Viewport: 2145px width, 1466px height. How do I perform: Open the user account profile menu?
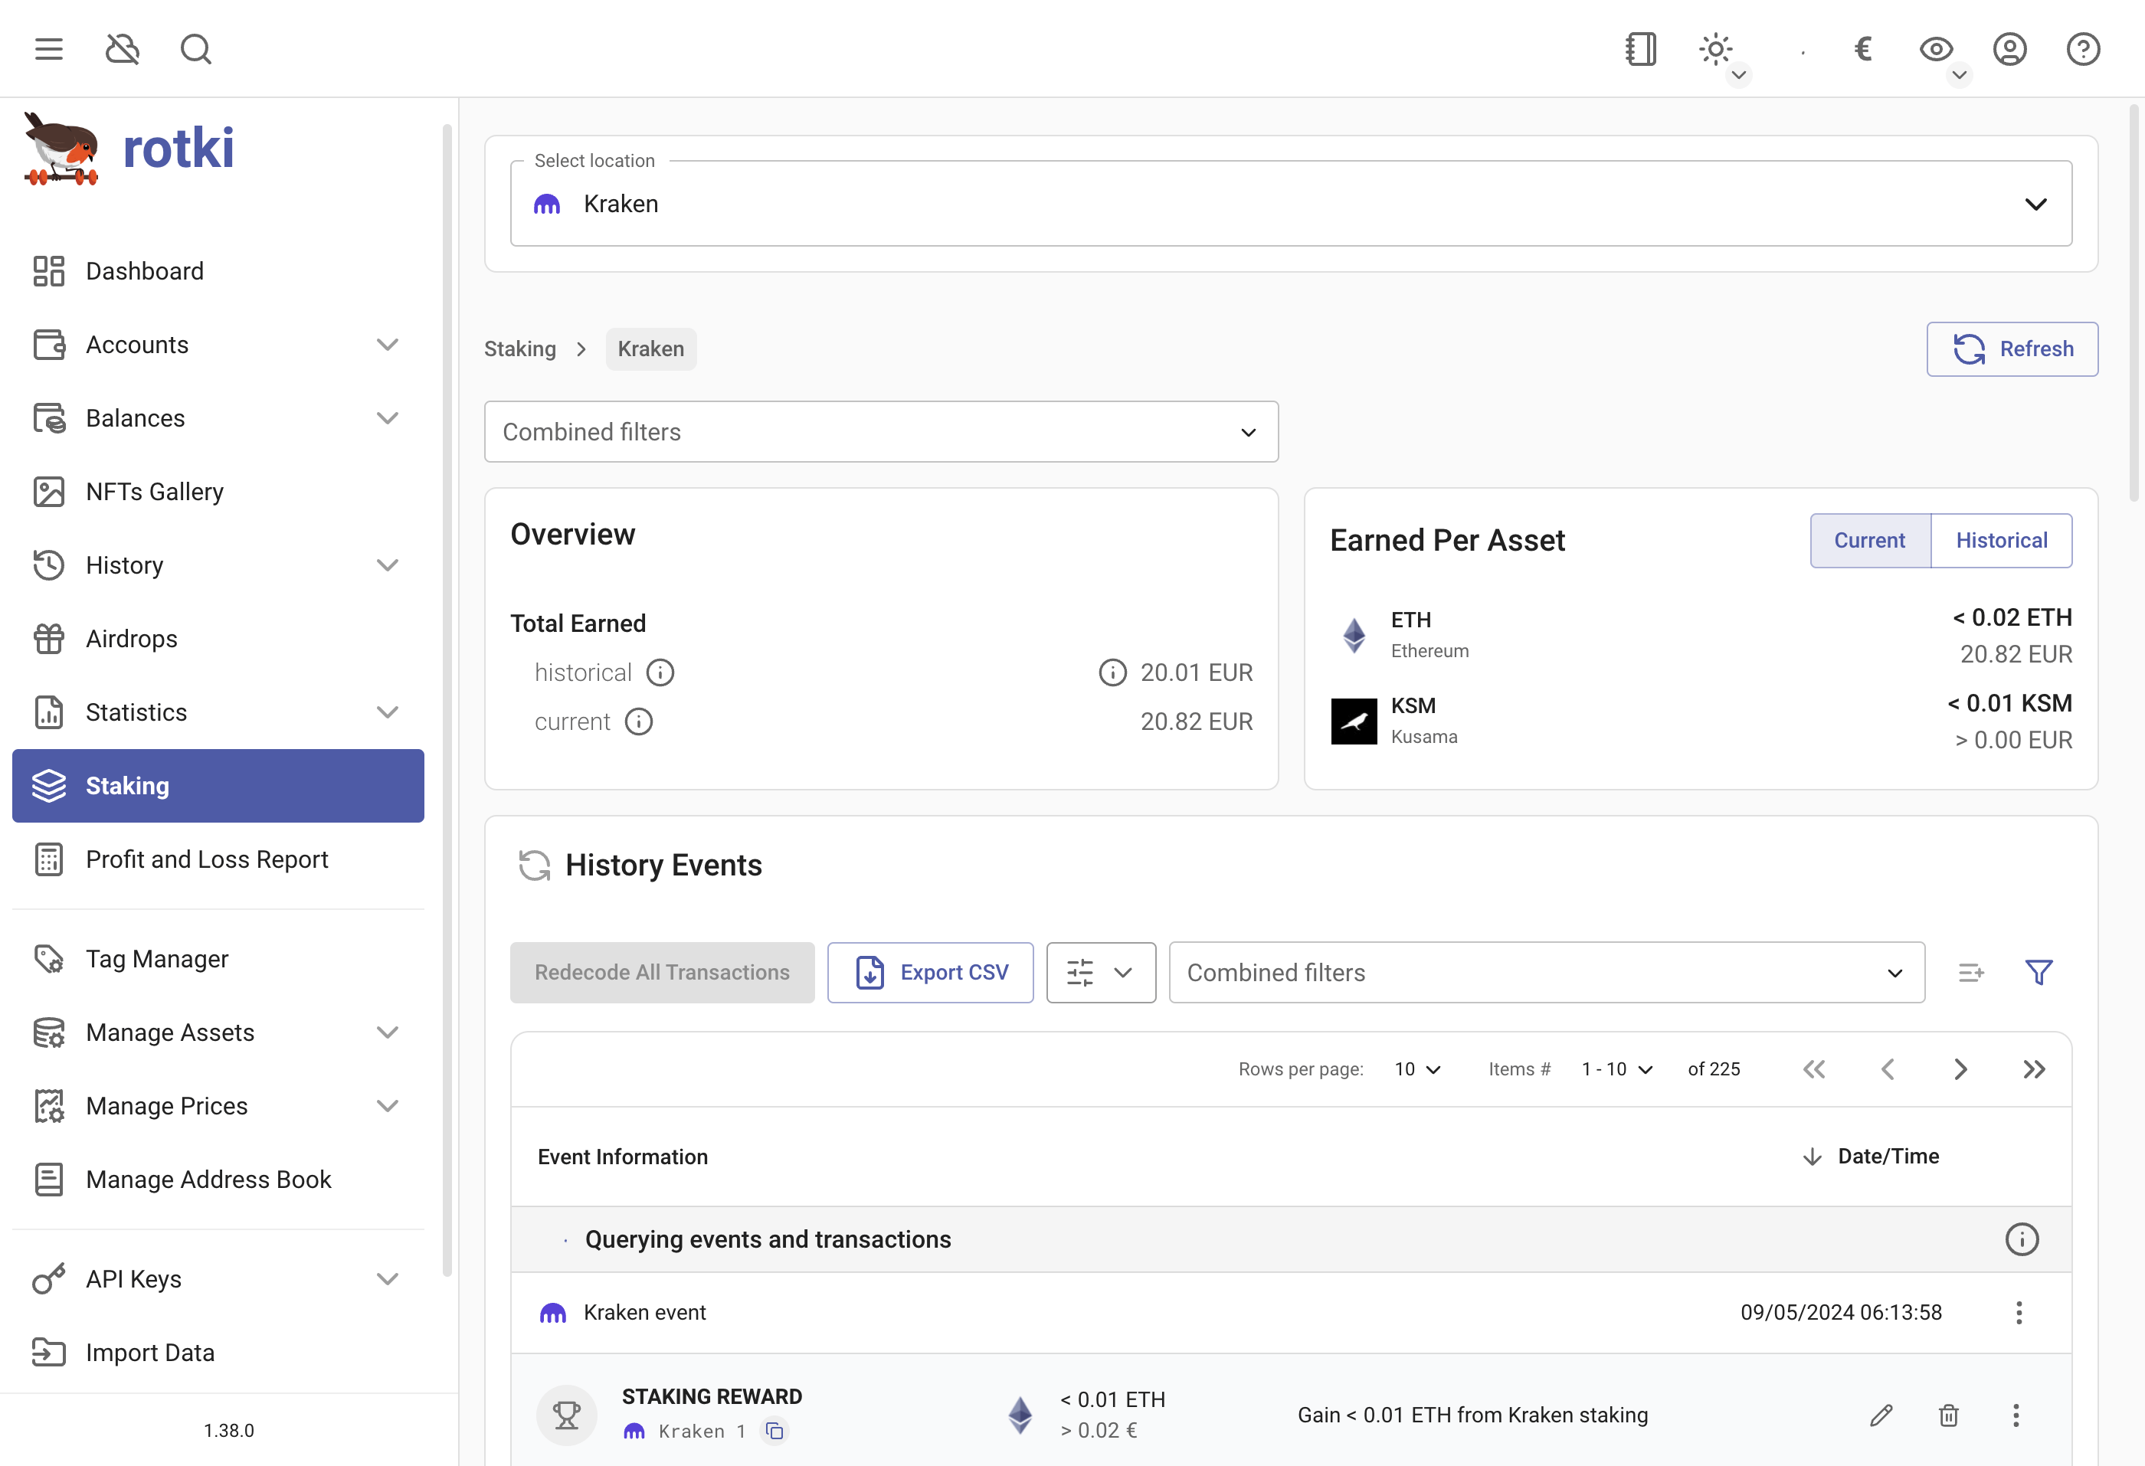(x=2009, y=49)
